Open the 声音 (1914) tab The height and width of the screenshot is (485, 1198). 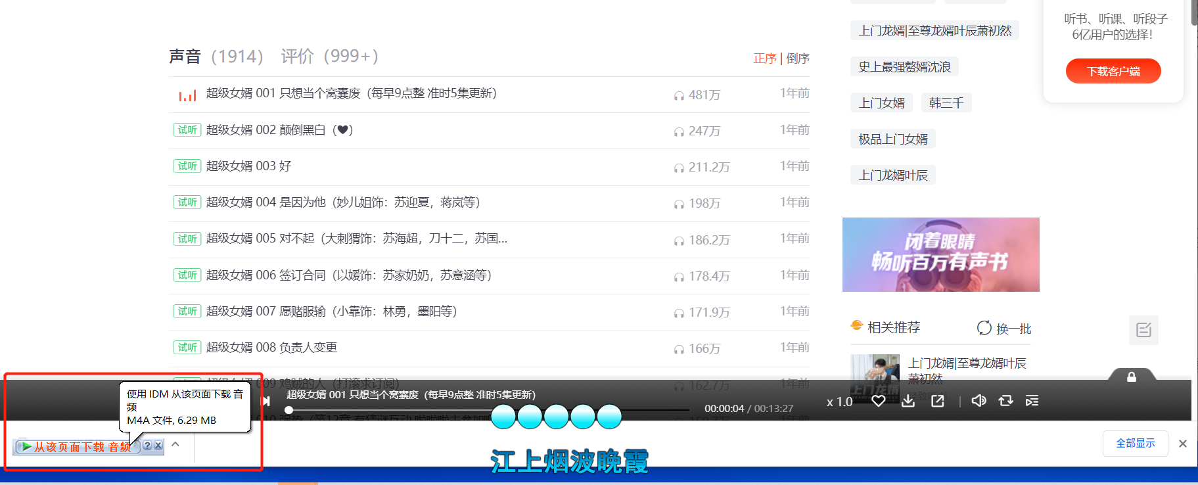[216, 57]
